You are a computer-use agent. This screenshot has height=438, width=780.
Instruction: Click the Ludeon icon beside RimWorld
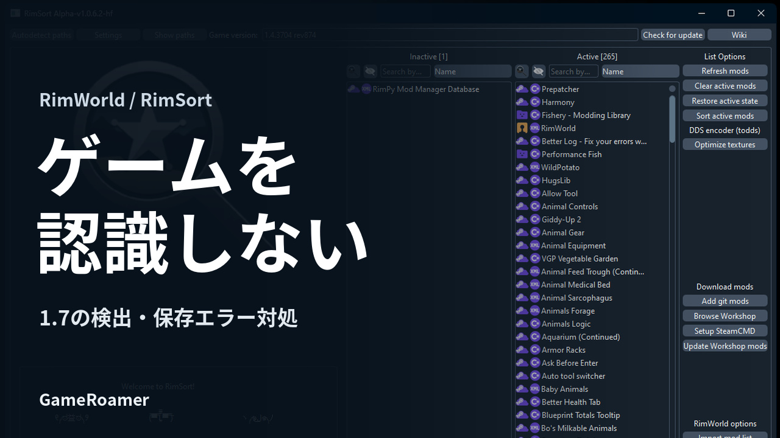click(522, 128)
